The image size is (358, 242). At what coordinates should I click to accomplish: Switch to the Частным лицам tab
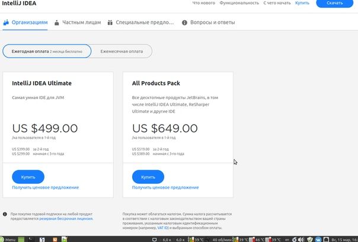pos(78,23)
